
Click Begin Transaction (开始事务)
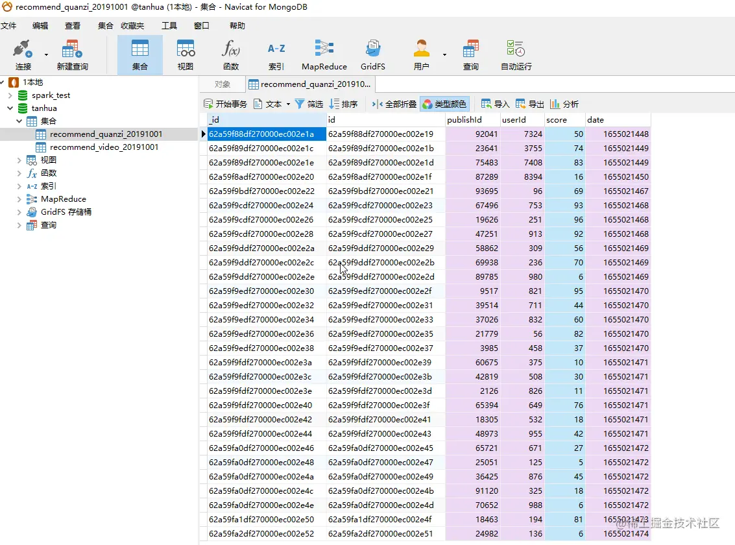click(x=225, y=104)
